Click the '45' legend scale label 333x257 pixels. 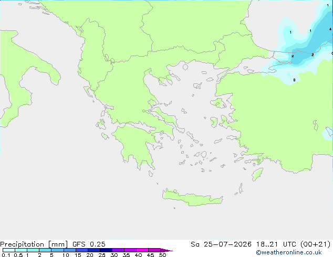[x=150, y=255]
